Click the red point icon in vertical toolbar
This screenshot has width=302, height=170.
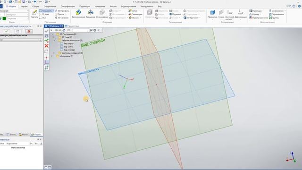pyautogui.click(x=46, y=58)
